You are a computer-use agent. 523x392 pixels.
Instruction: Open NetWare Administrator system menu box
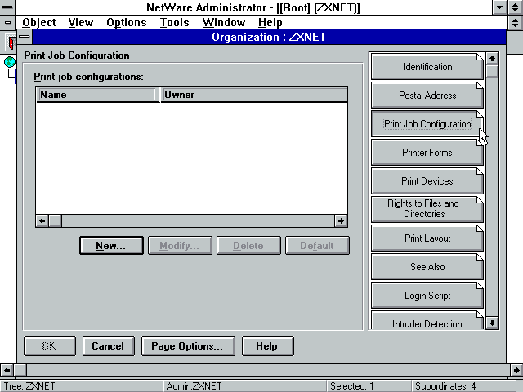(7, 7)
